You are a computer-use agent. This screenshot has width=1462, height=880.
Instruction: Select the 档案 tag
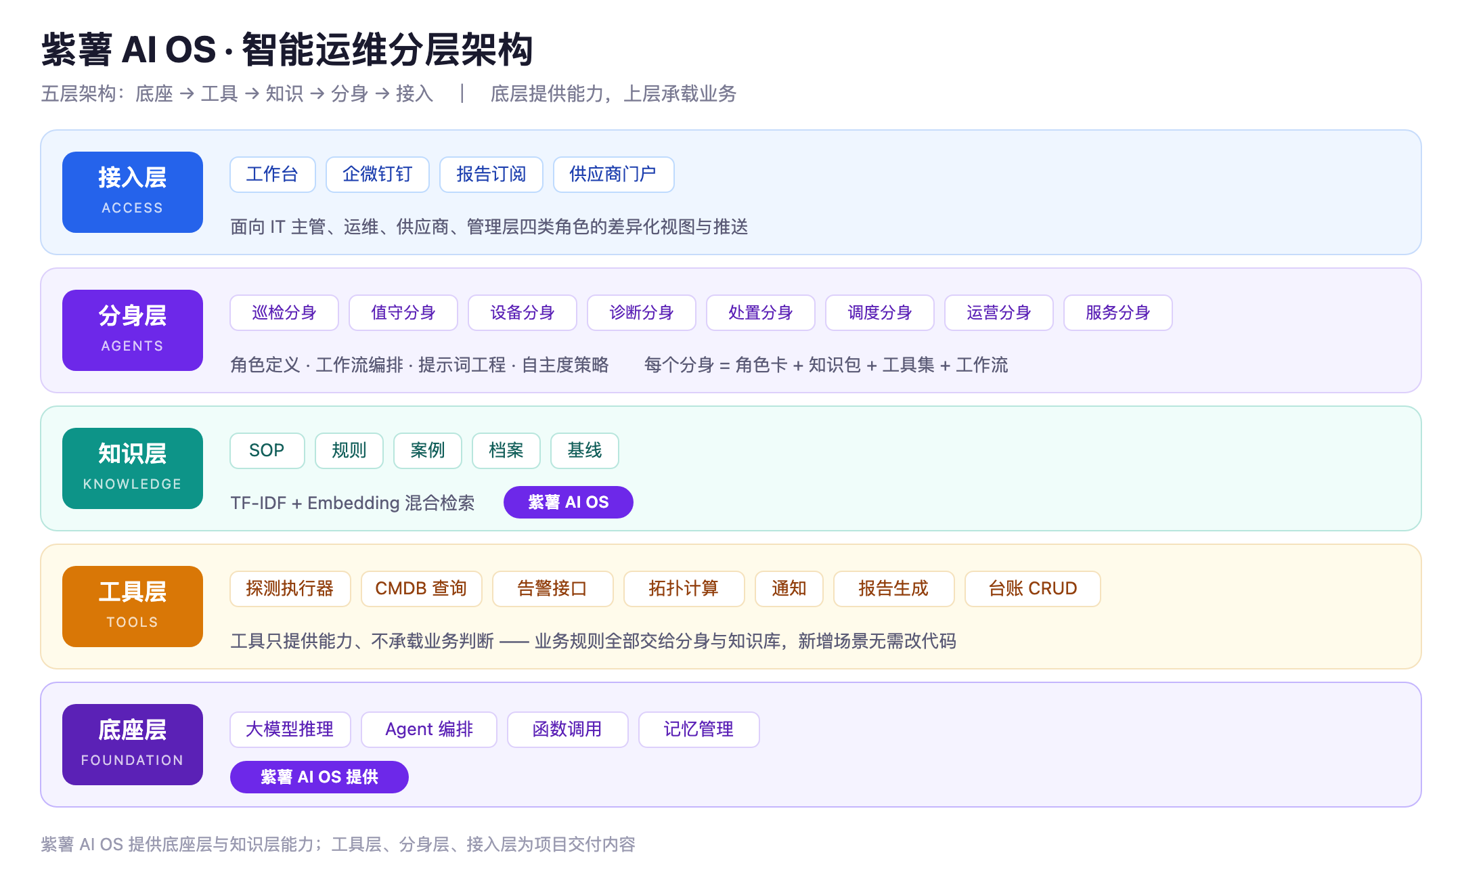point(506,451)
